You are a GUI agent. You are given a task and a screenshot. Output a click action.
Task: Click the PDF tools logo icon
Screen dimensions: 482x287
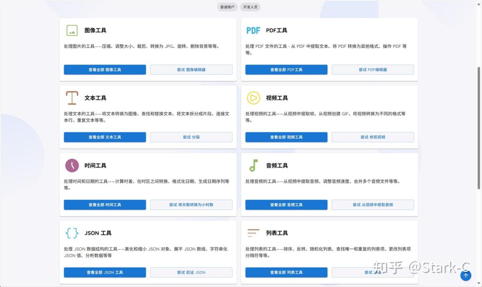tap(253, 31)
